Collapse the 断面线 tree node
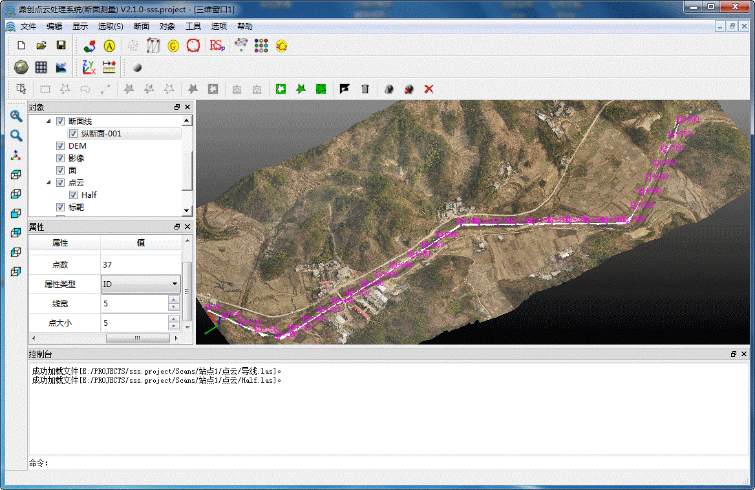The image size is (755, 490). coord(49,122)
